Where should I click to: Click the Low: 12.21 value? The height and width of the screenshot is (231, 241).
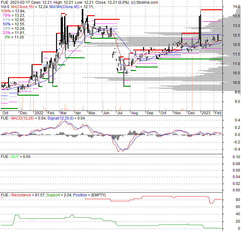(84, 2)
